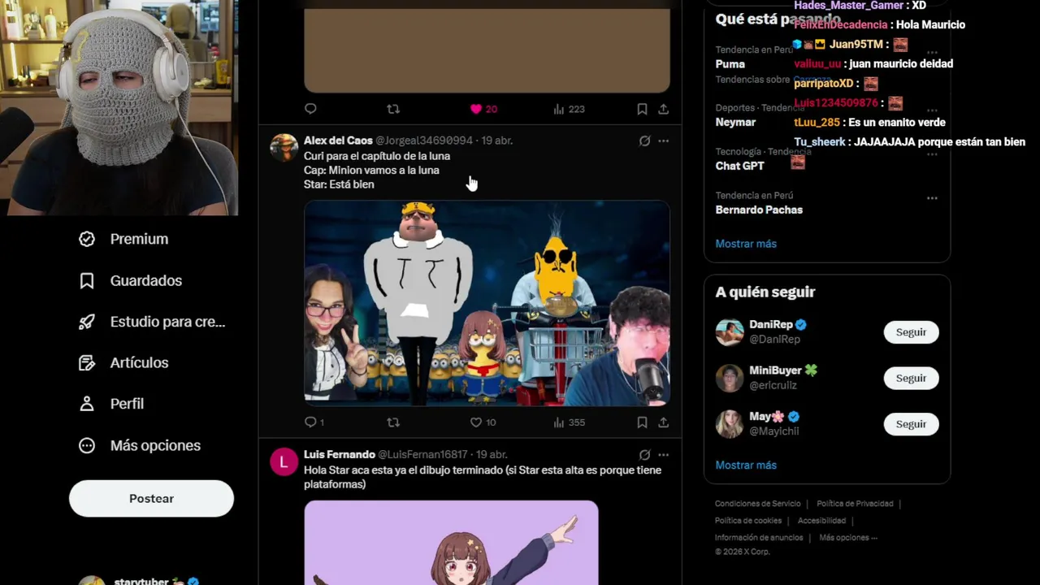Click the Perfil person icon
Viewport: 1040px width, 585px height.
(87, 404)
